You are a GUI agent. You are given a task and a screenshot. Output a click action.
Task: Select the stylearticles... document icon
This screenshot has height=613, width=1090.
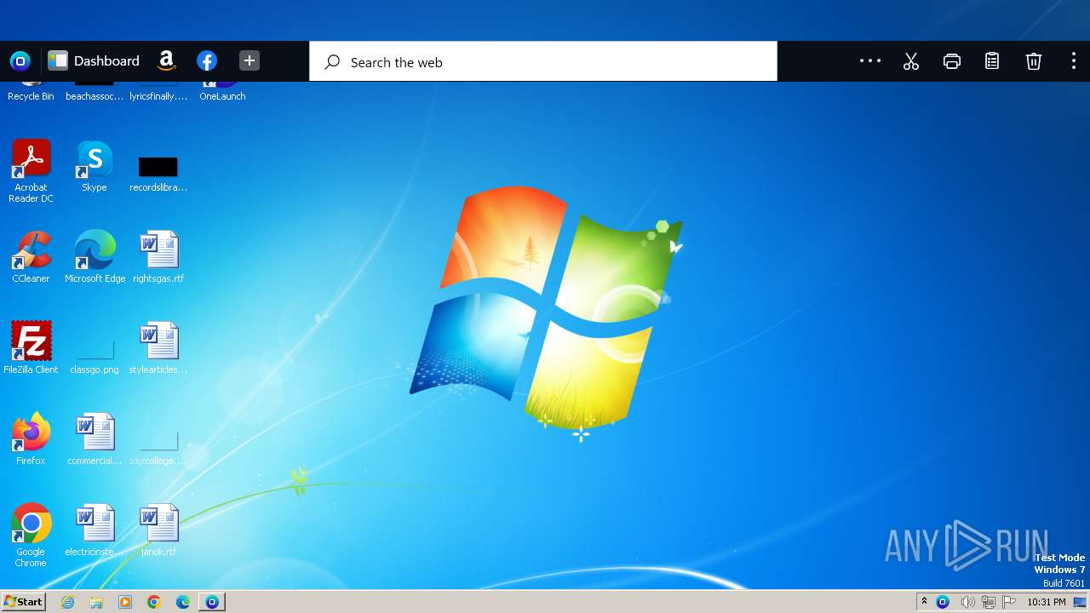pyautogui.click(x=158, y=348)
